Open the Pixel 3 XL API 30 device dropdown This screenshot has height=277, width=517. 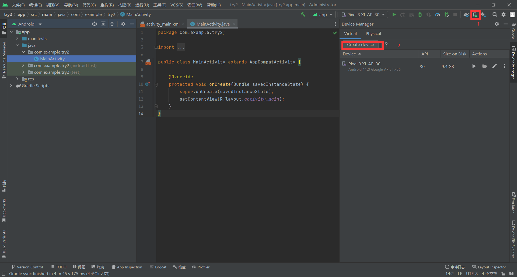pos(363,15)
